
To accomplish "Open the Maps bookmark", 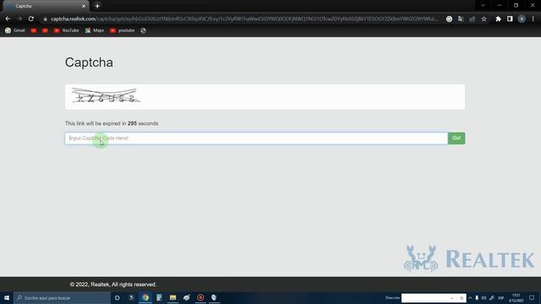I will point(95,30).
